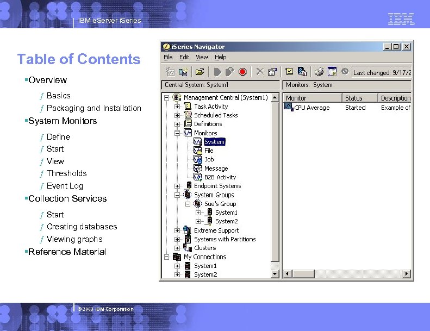430x331 pixels.
Task: Click the Definitions tree icon
Action: (x=188, y=124)
